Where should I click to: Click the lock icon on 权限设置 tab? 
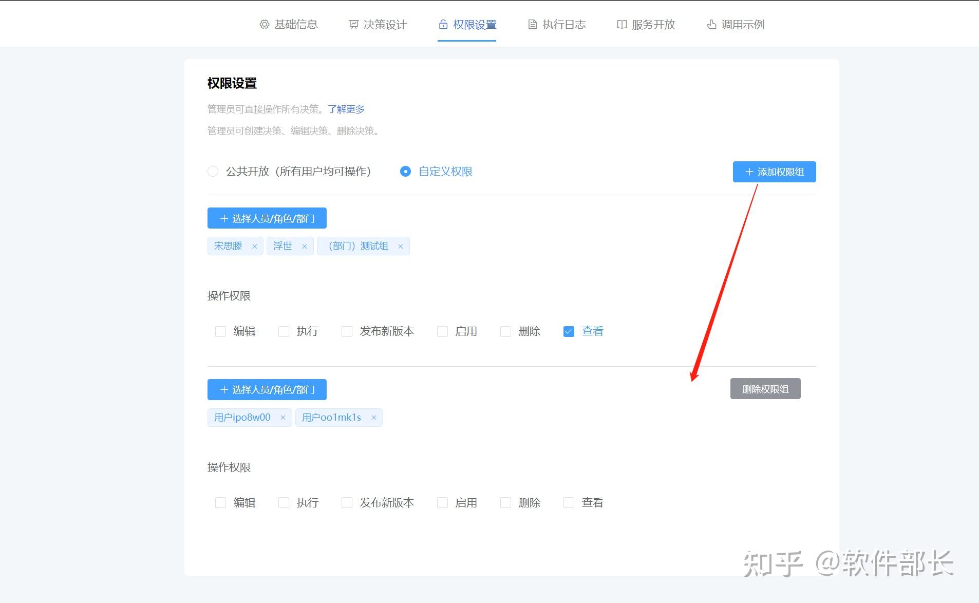(x=443, y=24)
